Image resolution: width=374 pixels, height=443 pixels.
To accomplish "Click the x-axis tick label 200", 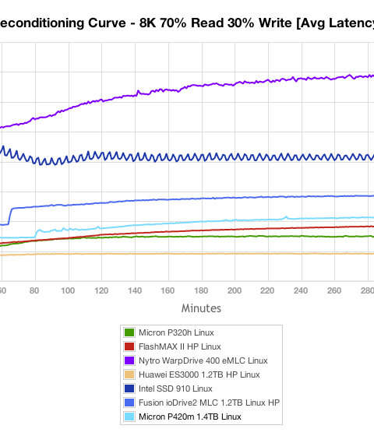I will coord(235,290).
